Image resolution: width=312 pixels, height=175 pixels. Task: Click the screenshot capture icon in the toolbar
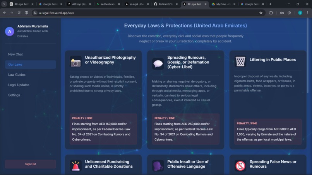(x=289, y=13)
